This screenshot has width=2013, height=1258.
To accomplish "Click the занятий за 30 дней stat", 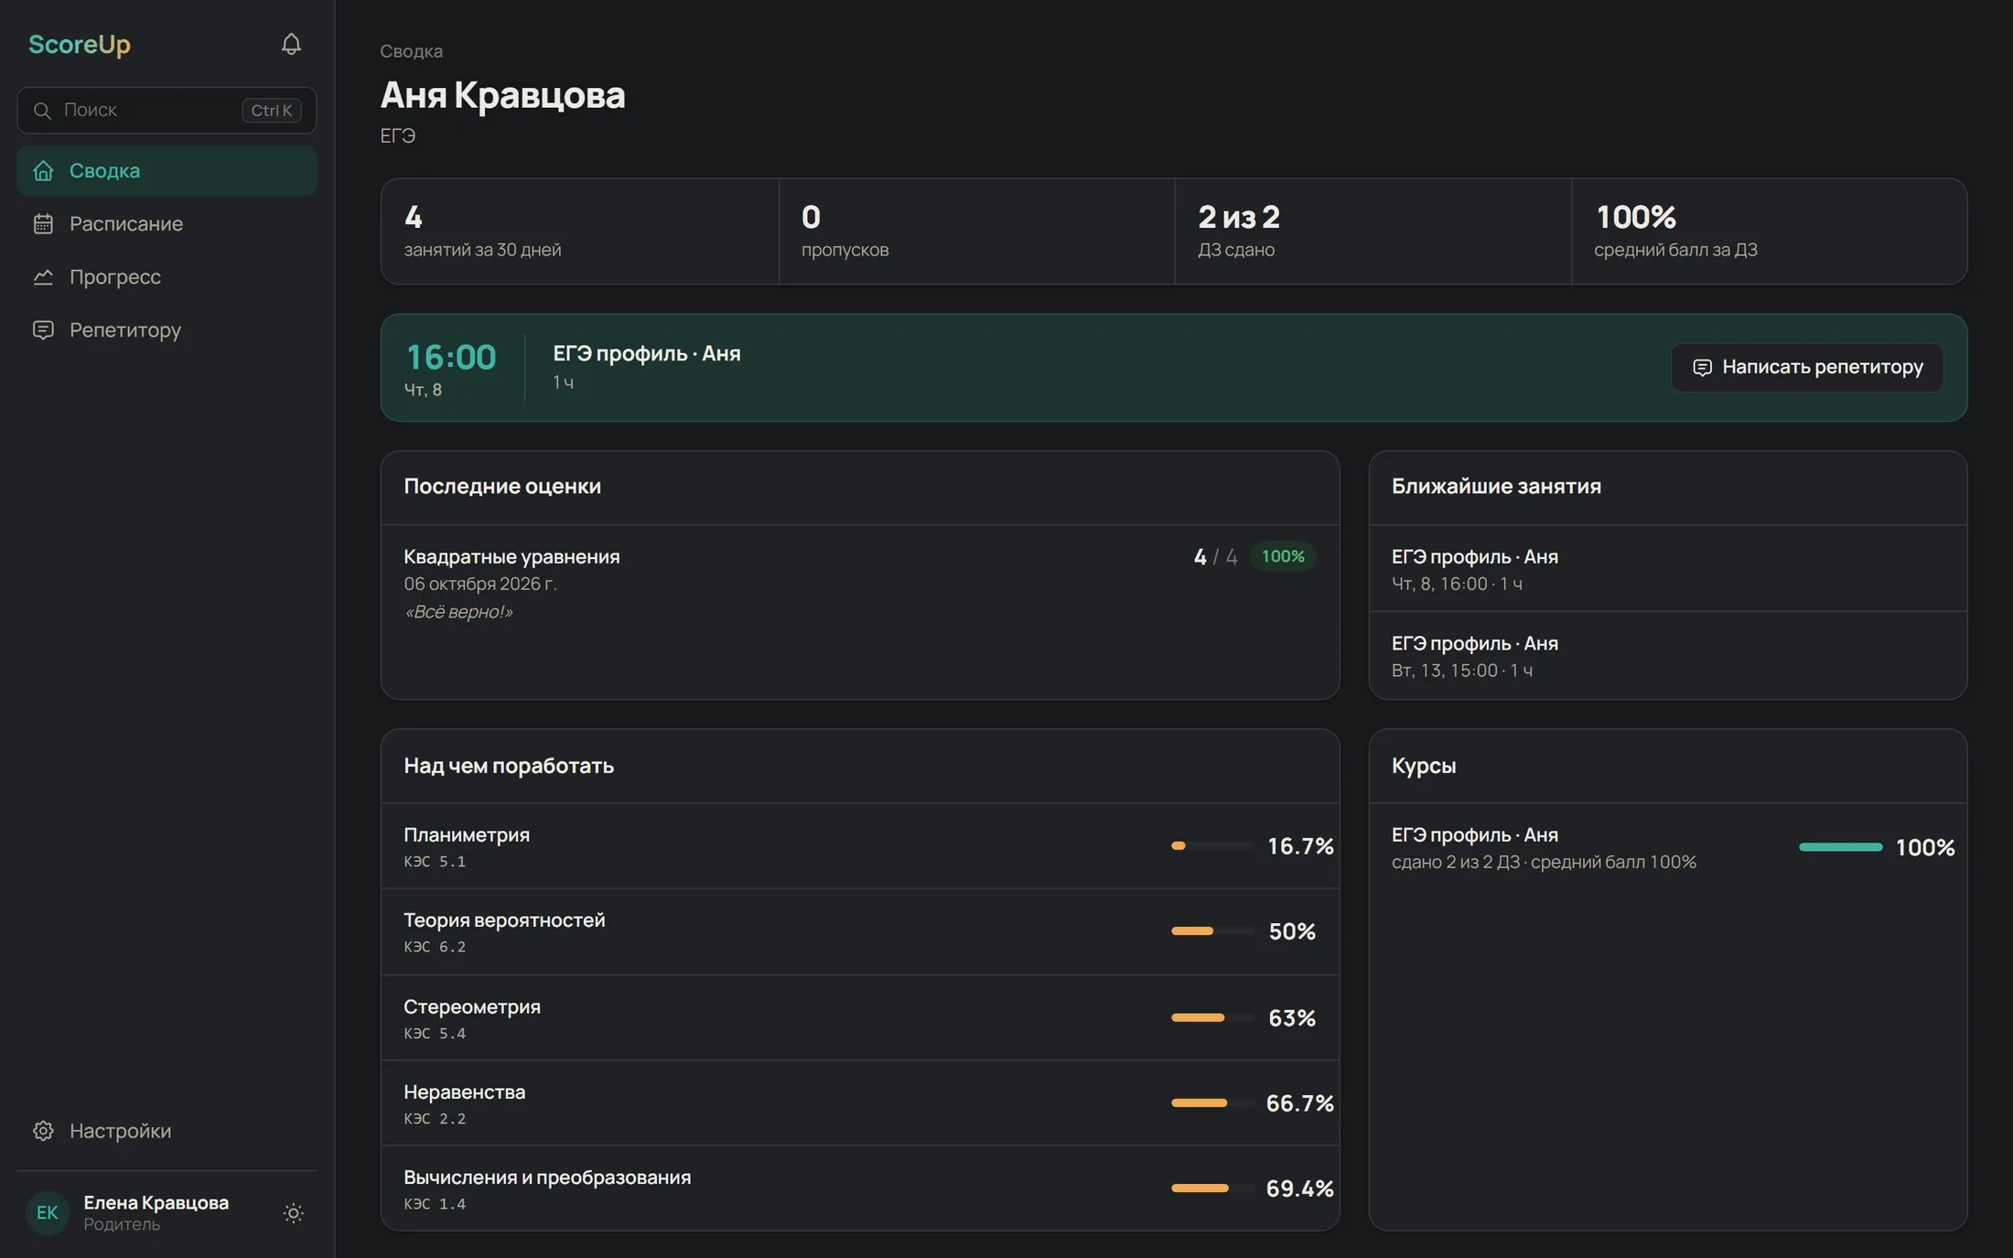I will point(580,231).
